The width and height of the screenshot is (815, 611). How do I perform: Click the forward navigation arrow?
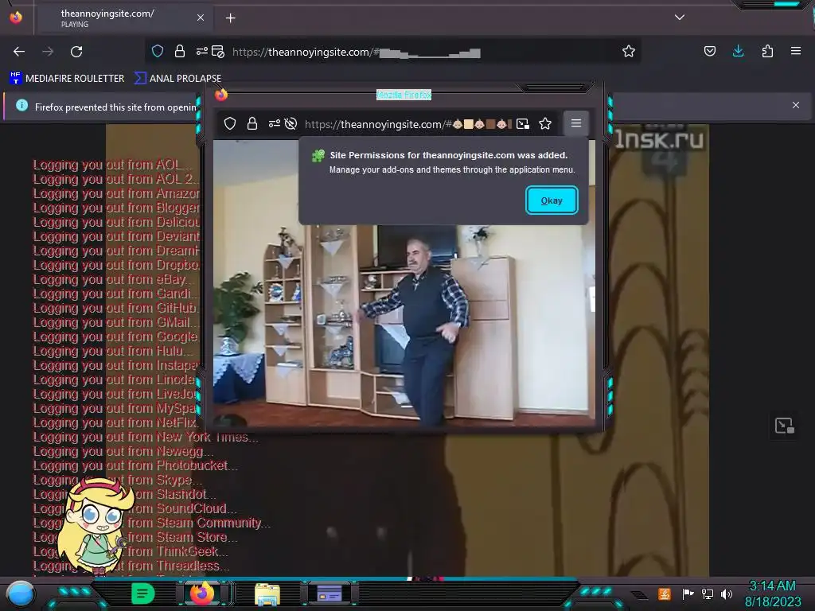[x=48, y=52]
